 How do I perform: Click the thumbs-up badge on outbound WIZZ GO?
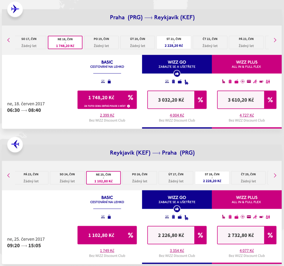177,73
